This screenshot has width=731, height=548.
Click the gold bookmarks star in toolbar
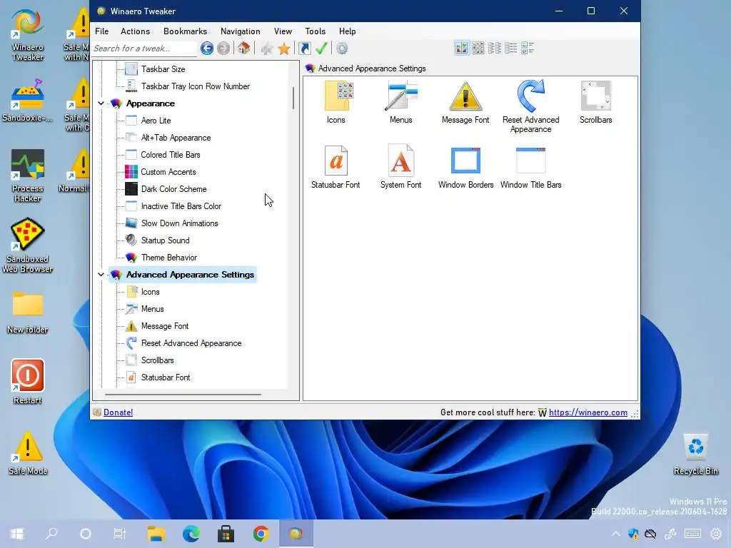[x=284, y=49]
